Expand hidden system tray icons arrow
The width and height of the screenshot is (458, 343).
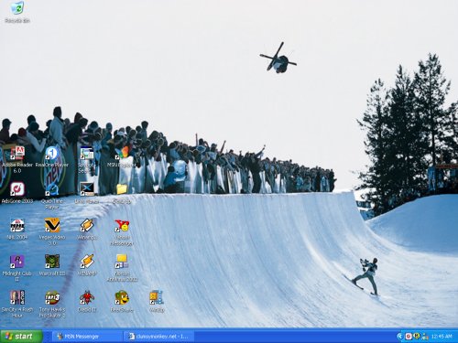tap(400, 337)
